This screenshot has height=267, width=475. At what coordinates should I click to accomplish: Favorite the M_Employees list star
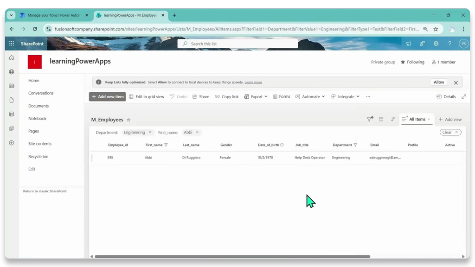coord(128,120)
